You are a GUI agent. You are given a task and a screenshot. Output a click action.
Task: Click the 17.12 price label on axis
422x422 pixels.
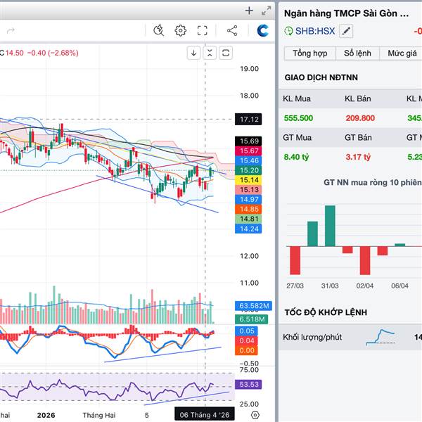[x=249, y=120]
